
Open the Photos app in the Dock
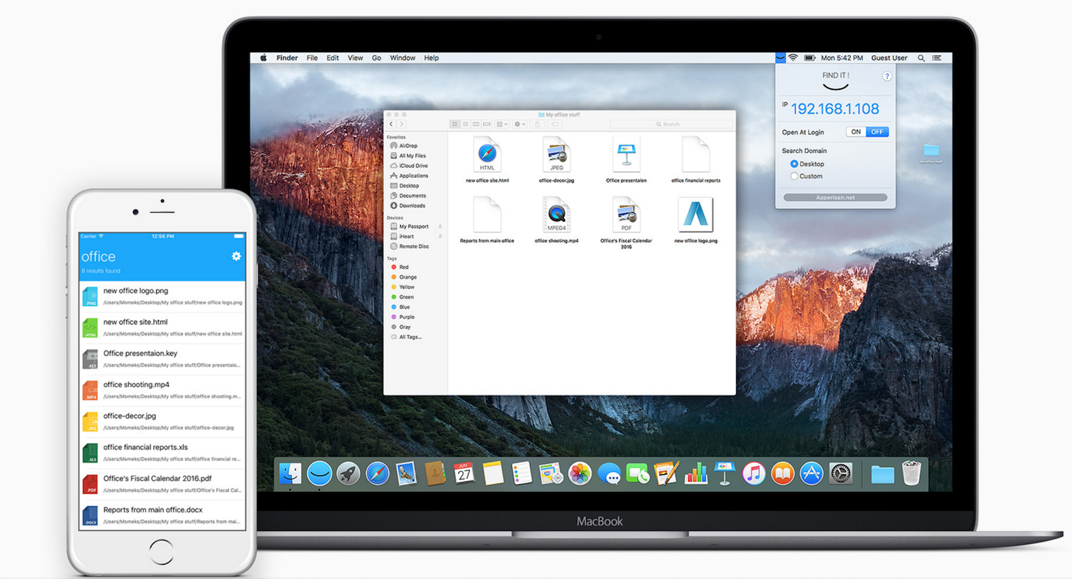(x=580, y=473)
